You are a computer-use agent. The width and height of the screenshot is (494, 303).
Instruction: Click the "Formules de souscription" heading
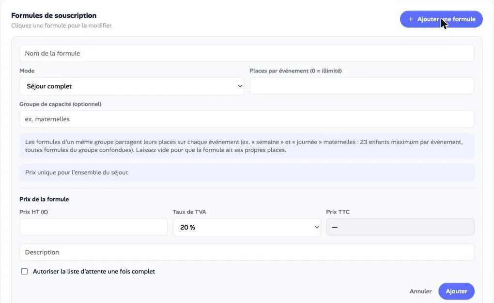click(x=54, y=15)
